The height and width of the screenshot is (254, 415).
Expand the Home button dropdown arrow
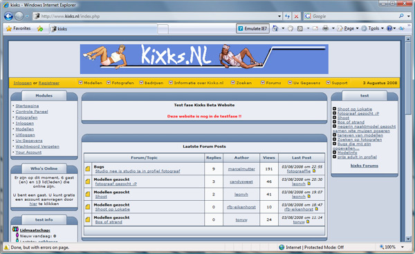pyautogui.click(x=283, y=28)
